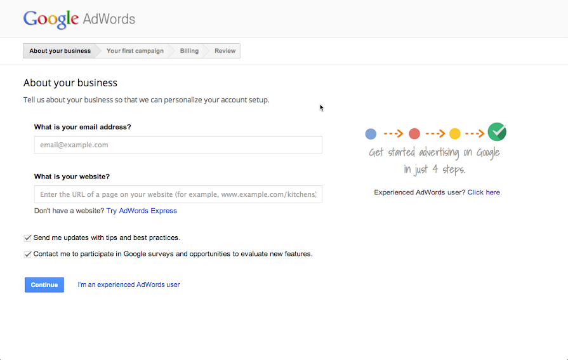Click the green checkmark circle

[497, 132]
